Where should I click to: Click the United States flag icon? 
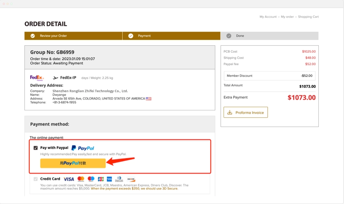[x=149, y=98]
